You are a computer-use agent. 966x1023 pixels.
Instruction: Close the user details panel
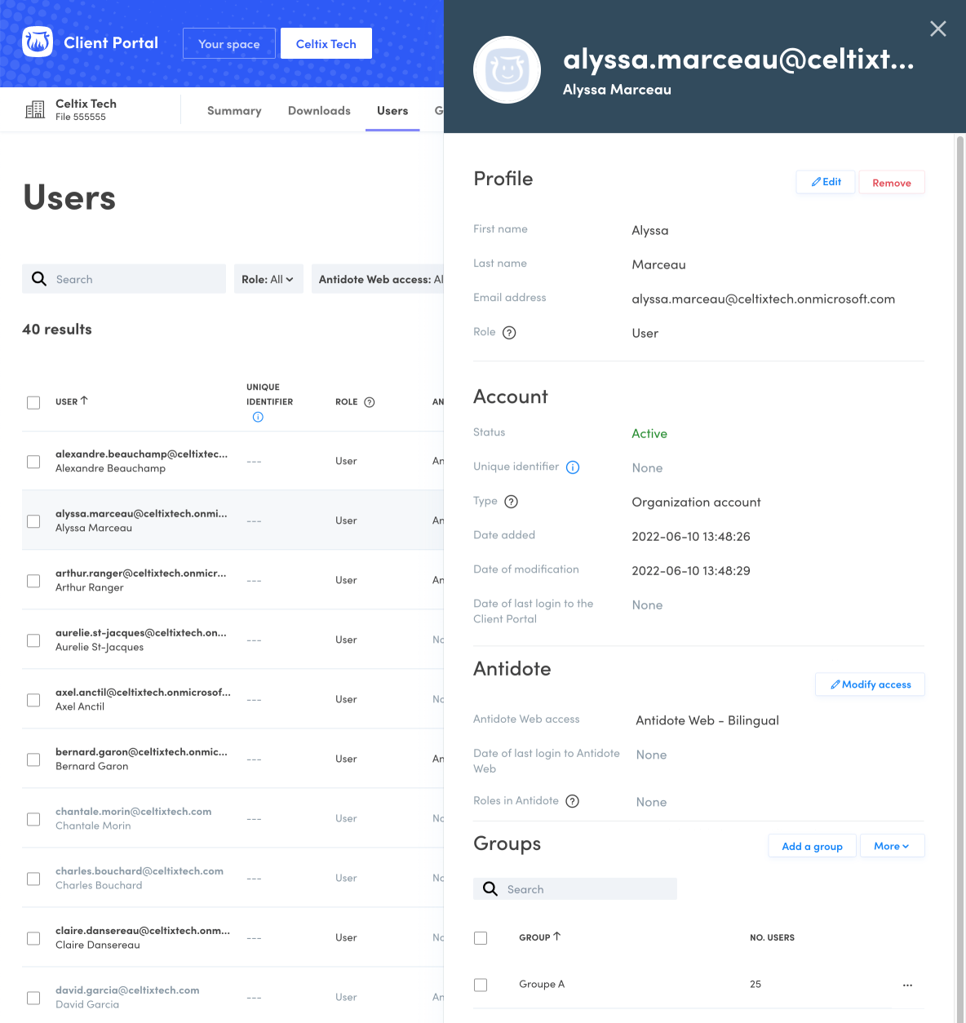pyautogui.click(x=938, y=29)
